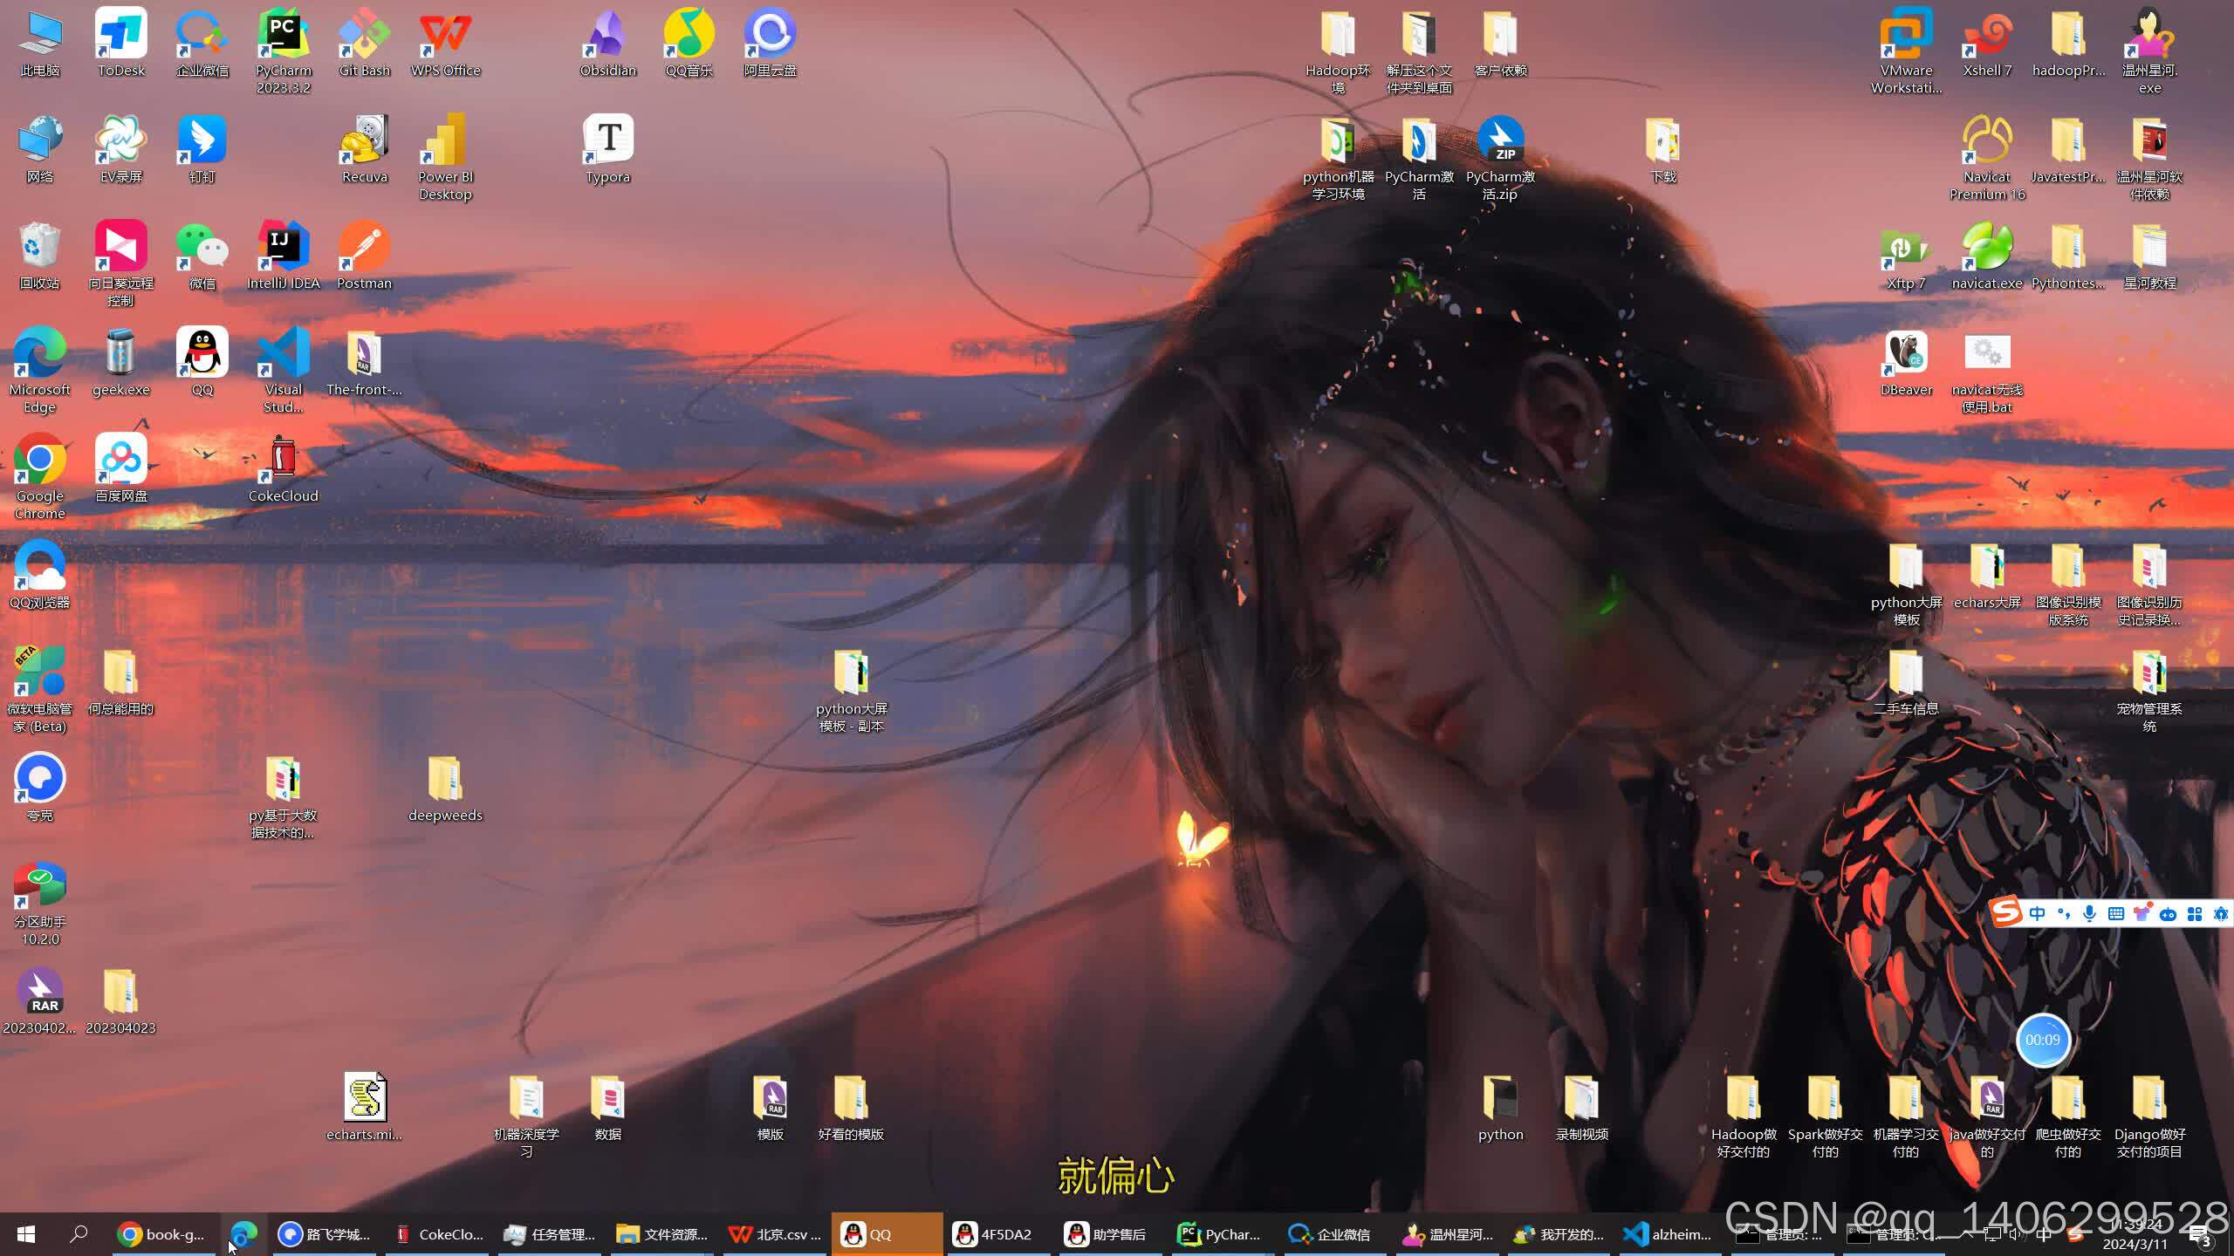Open the Obsidian desktop shortcut
The image size is (2234, 1256).
[608, 44]
